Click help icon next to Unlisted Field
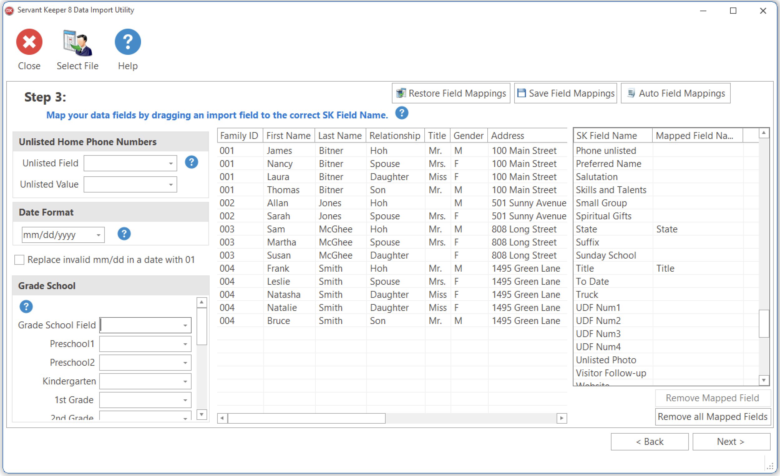The image size is (780, 476). pos(191,163)
